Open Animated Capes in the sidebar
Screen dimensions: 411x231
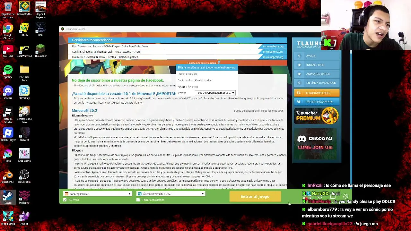317,74
